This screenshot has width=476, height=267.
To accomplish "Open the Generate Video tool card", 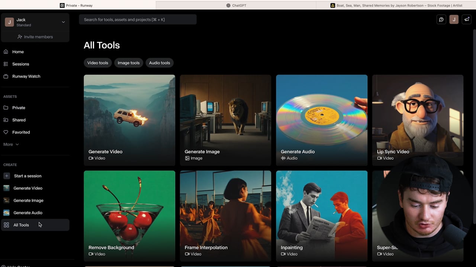I will [x=129, y=120].
